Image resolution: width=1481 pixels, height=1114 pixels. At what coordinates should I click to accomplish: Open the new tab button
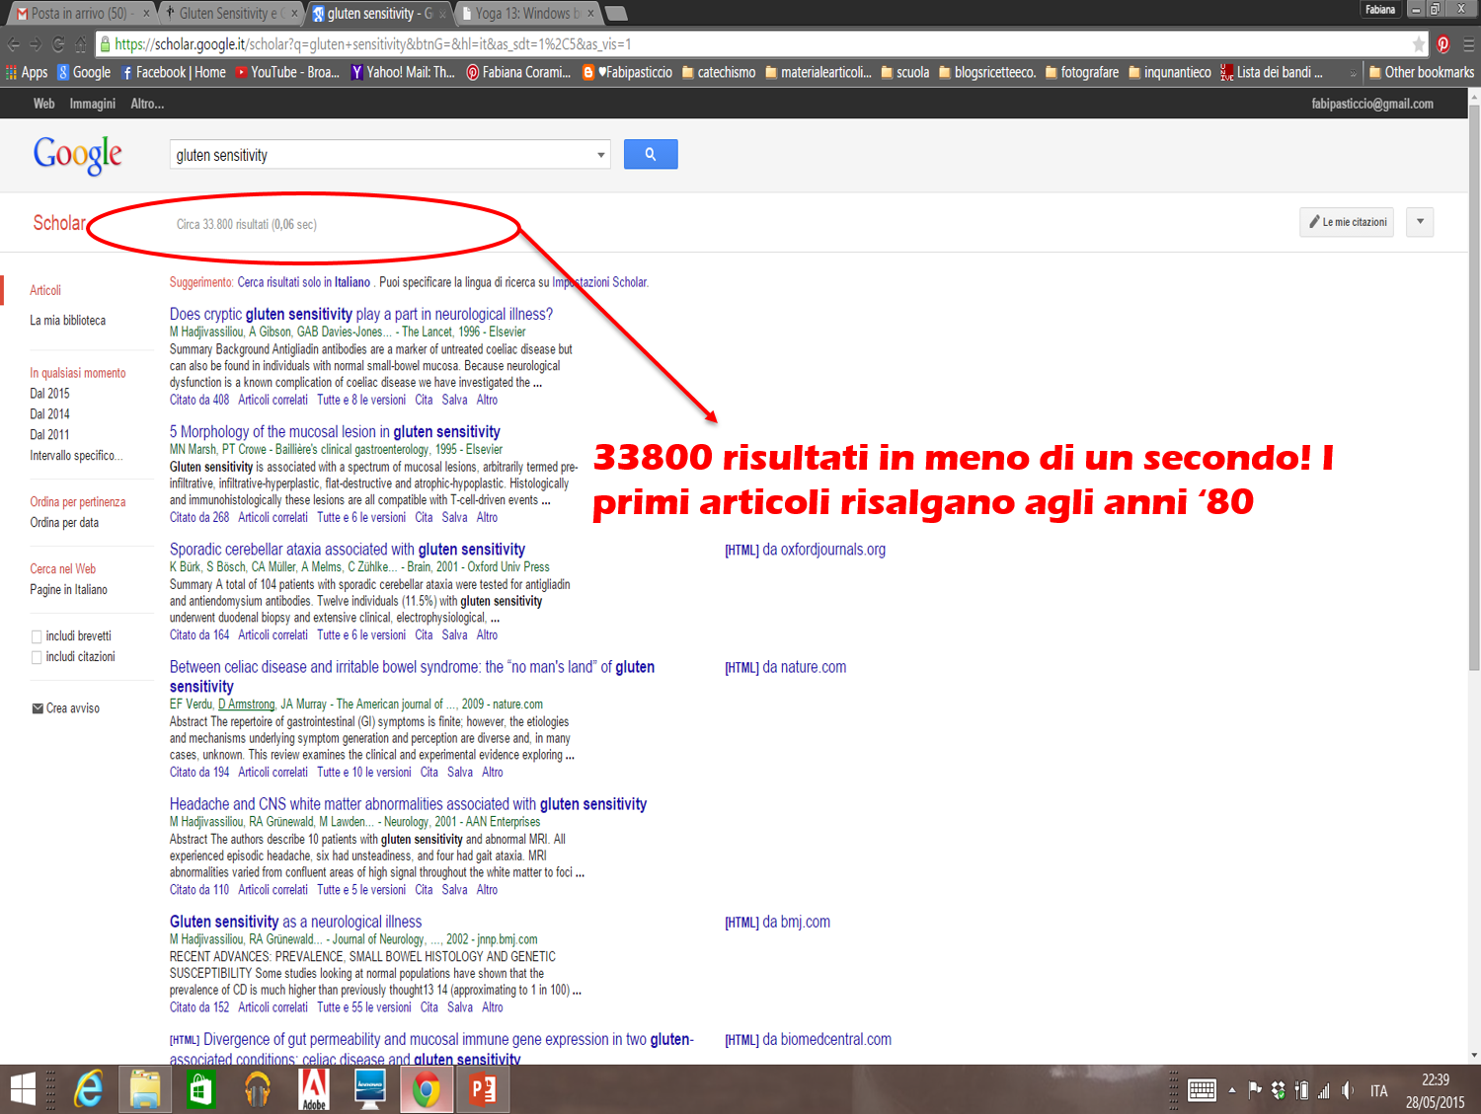point(617,13)
